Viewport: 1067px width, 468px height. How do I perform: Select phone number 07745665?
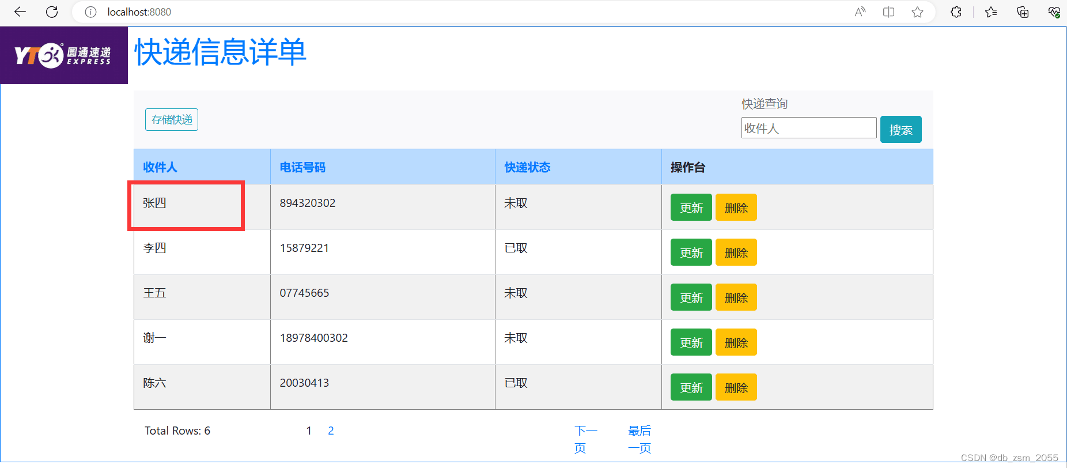click(x=304, y=293)
